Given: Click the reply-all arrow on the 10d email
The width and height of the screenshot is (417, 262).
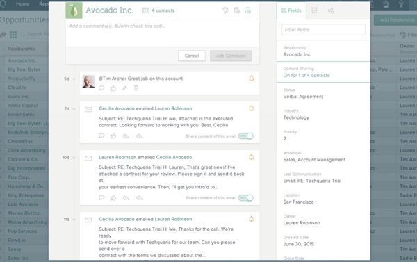Looking at the screenshot, I should tap(140, 198).
